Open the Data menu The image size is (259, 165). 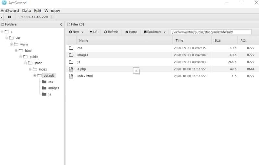(26, 11)
